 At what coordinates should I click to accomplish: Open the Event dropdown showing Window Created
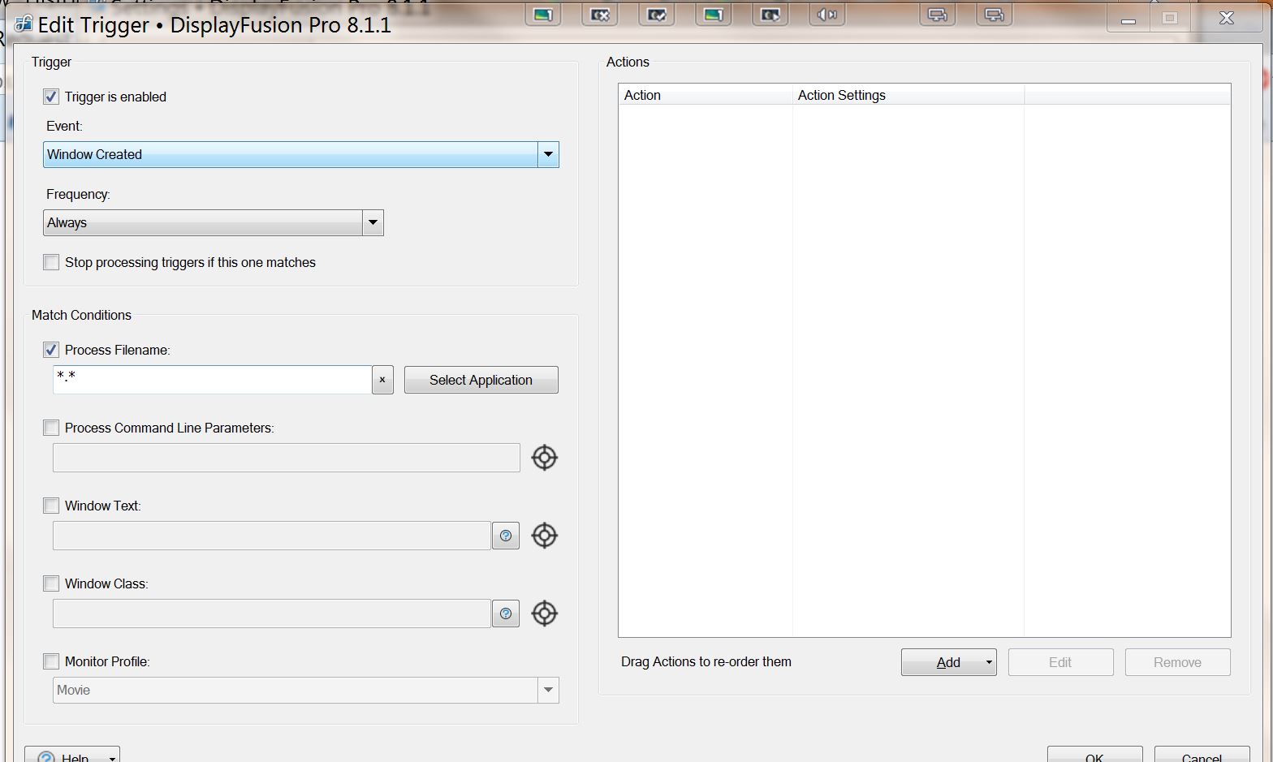coord(548,154)
